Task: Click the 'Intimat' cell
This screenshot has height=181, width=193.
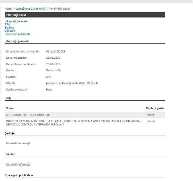Action: point(151,121)
